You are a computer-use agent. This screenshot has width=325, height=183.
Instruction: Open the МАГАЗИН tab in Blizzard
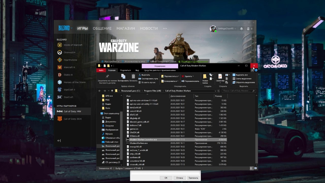point(126,28)
